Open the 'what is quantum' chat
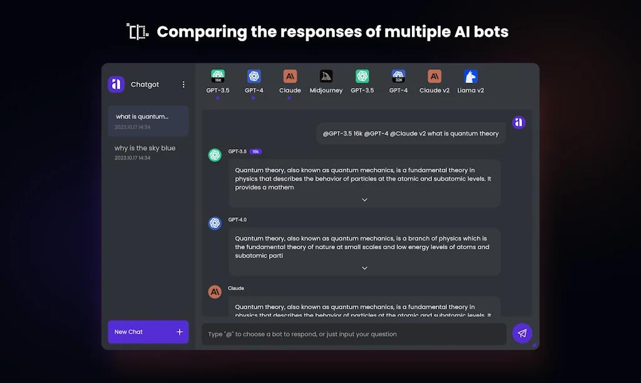 (148, 121)
